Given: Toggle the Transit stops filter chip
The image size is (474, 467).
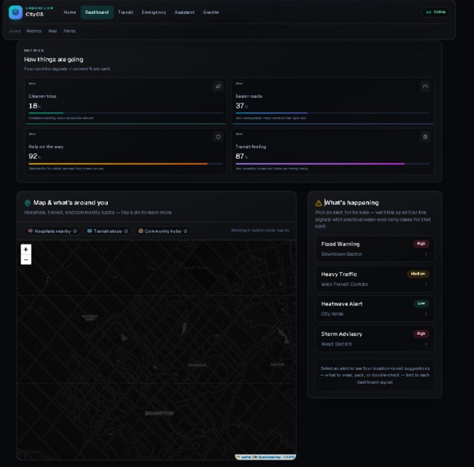Looking at the screenshot, I should pos(108,231).
